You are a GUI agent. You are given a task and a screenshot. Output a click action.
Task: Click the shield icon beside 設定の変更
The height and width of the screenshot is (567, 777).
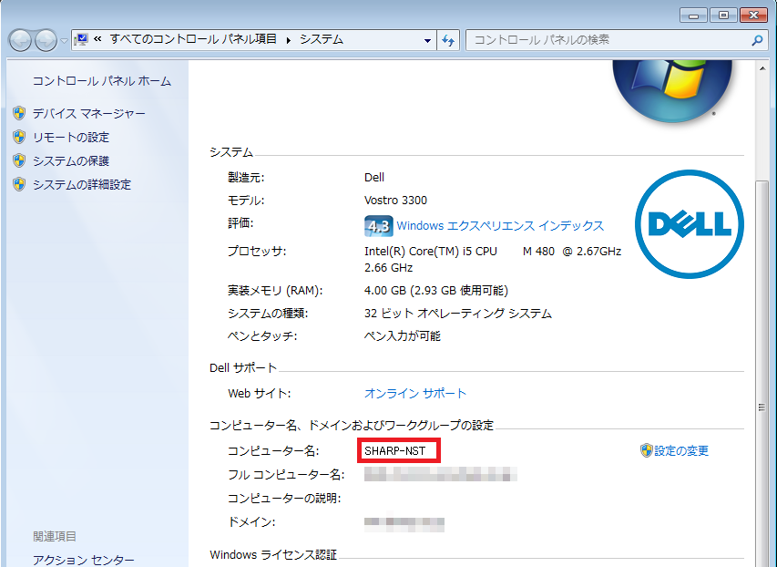[646, 450]
